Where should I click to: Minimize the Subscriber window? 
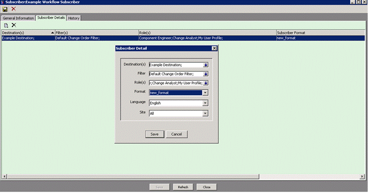point(353,2)
